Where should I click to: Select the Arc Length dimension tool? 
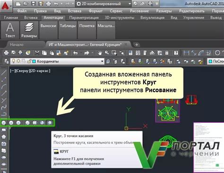pyautogui.click(x=201, y=53)
